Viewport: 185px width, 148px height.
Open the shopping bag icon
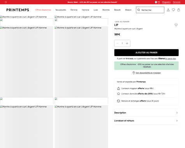[179, 10]
